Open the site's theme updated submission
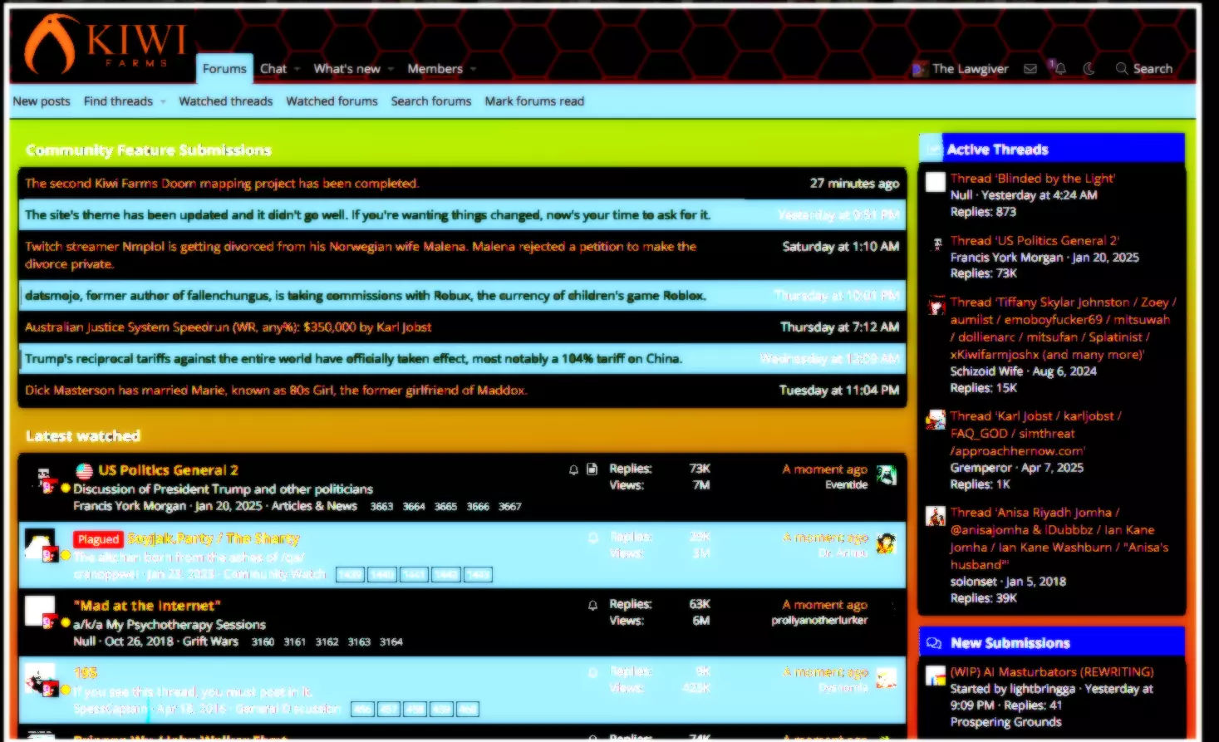 coord(367,215)
